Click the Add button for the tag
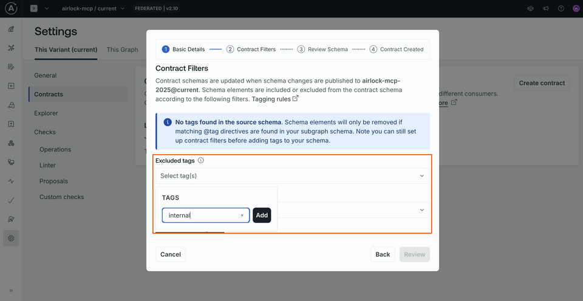 [x=262, y=215]
